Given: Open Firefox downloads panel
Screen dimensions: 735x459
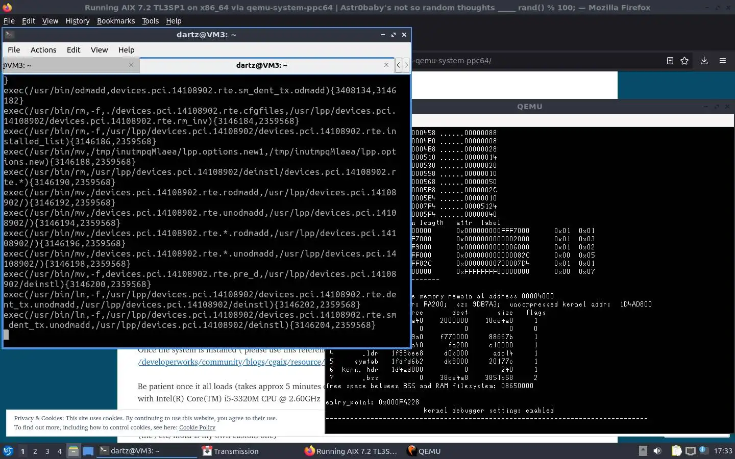Looking at the screenshot, I should (x=704, y=60).
